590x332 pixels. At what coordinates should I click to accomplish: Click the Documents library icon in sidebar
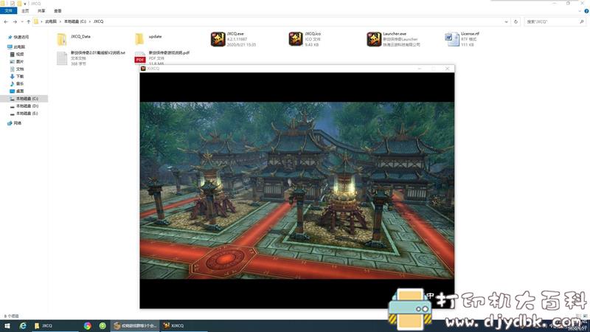12,69
